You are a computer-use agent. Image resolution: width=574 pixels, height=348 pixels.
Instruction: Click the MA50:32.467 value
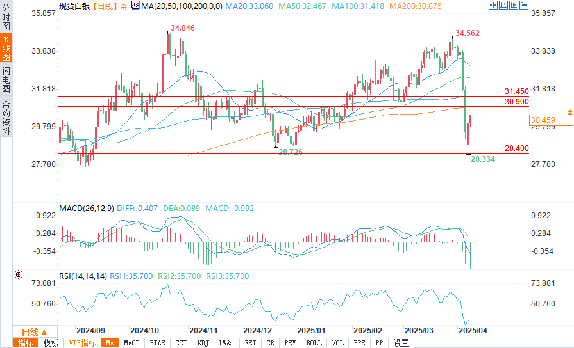point(302,6)
